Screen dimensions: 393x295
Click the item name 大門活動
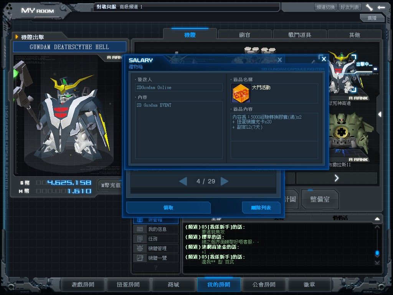261,88
